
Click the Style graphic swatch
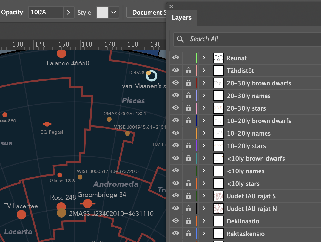[x=102, y=12]
